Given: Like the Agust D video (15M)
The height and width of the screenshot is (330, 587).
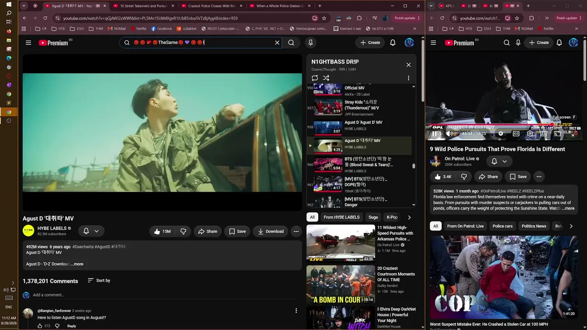Looking at the screenshot, I should (163, 231).
